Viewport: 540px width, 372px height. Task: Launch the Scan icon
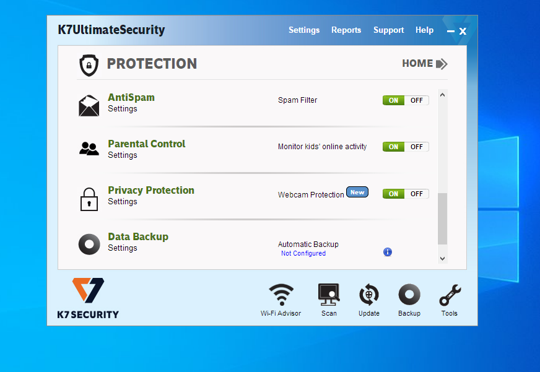pos(329,295)
